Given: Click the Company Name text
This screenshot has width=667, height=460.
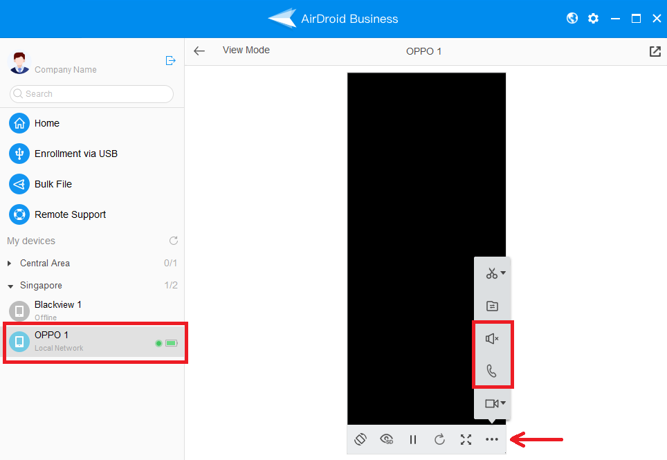Looking at the screenshot, I should point(66,70).
